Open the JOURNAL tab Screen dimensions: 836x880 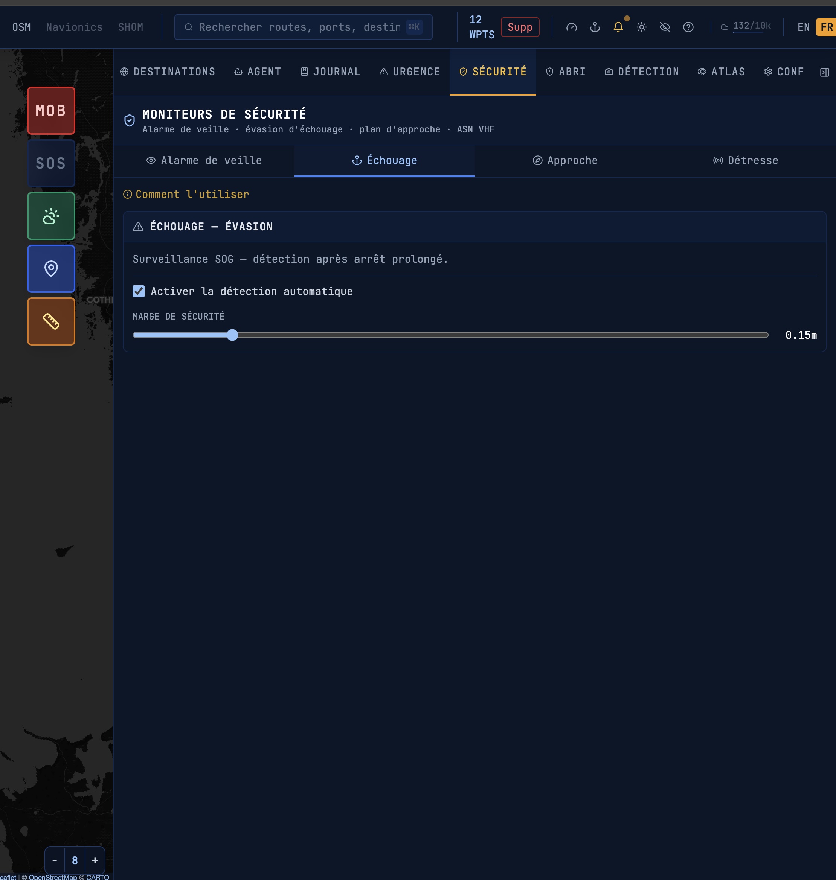click(x=330, y=72)
